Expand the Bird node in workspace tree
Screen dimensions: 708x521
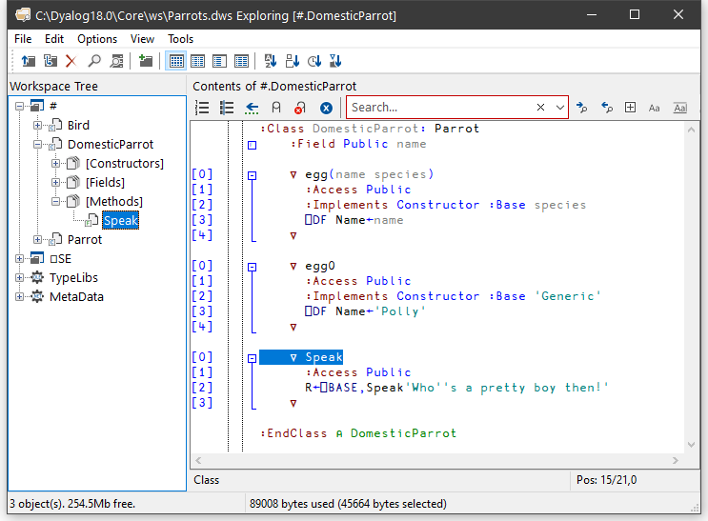click(38, 125)
